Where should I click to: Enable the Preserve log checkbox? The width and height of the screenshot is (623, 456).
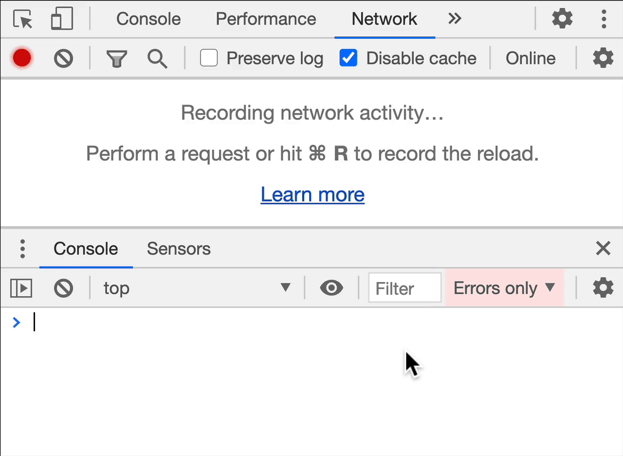pyautogui.click(x=209, y=58)
